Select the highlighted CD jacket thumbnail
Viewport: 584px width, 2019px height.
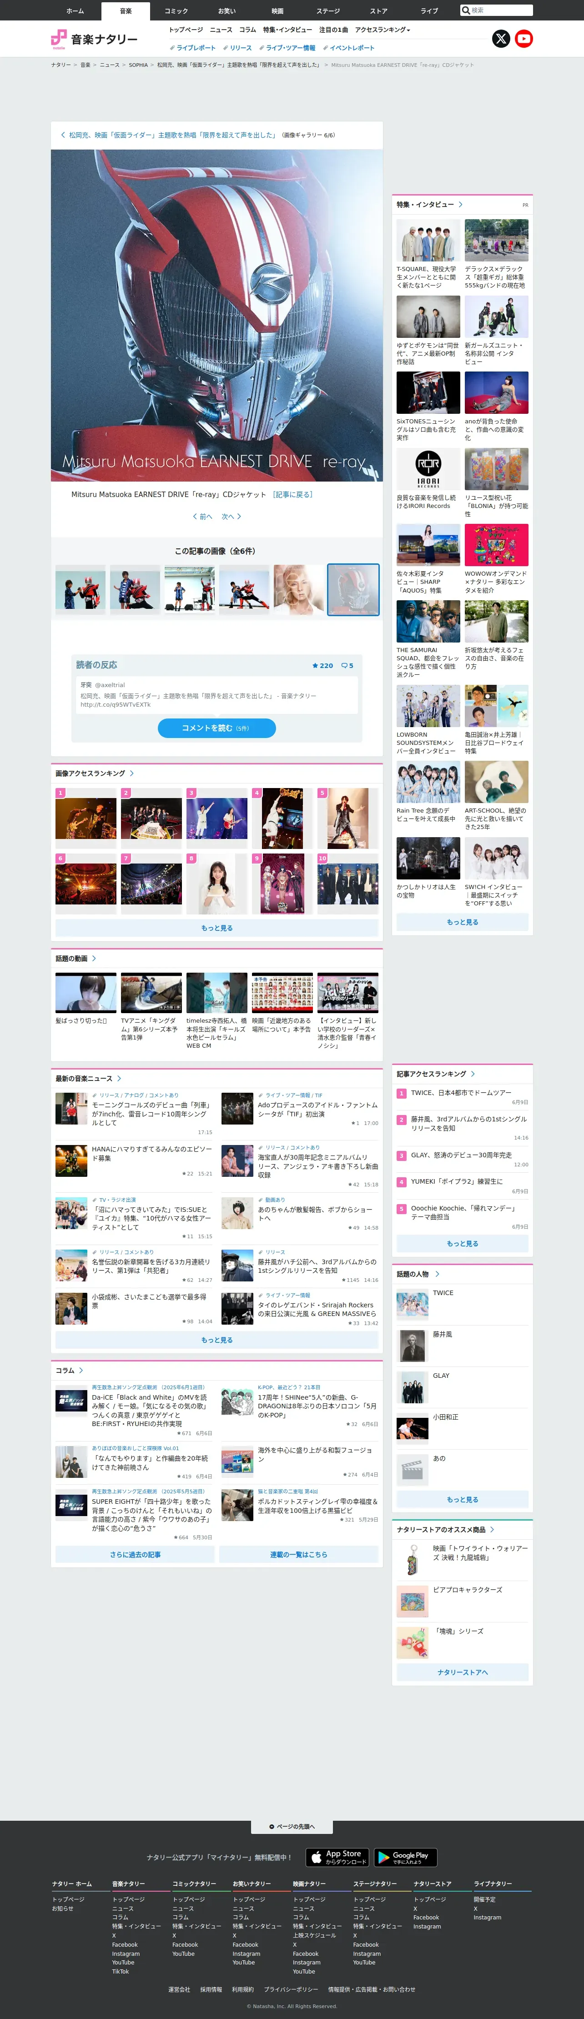click(353, 589)
